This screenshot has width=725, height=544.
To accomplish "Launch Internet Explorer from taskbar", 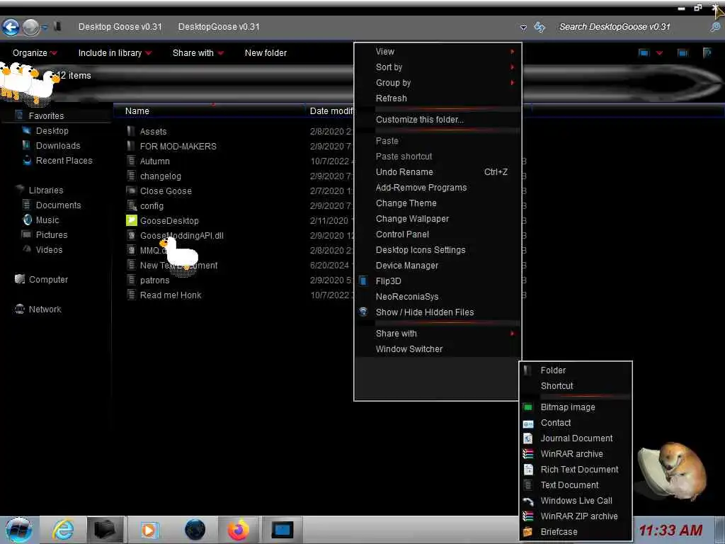I will (62, 530).
